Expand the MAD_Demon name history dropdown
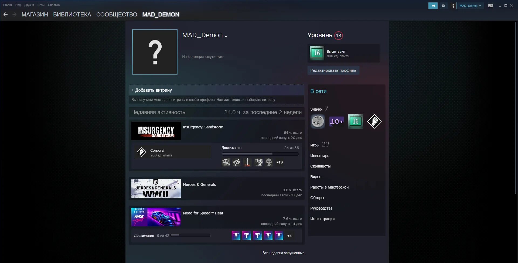 [226, 36]
